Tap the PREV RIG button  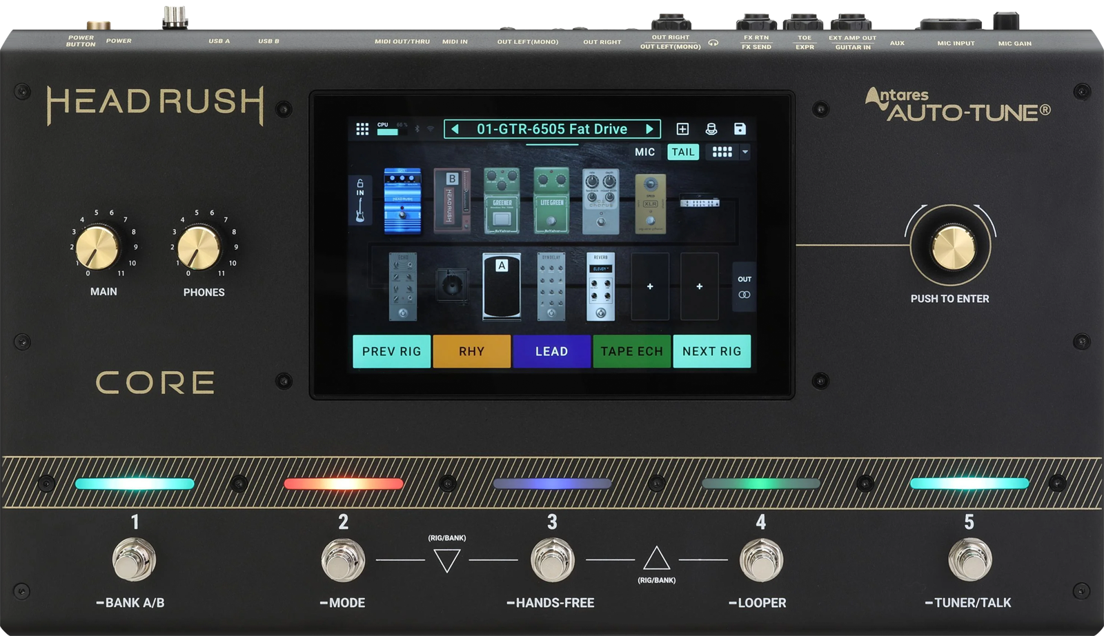point(392,351)
